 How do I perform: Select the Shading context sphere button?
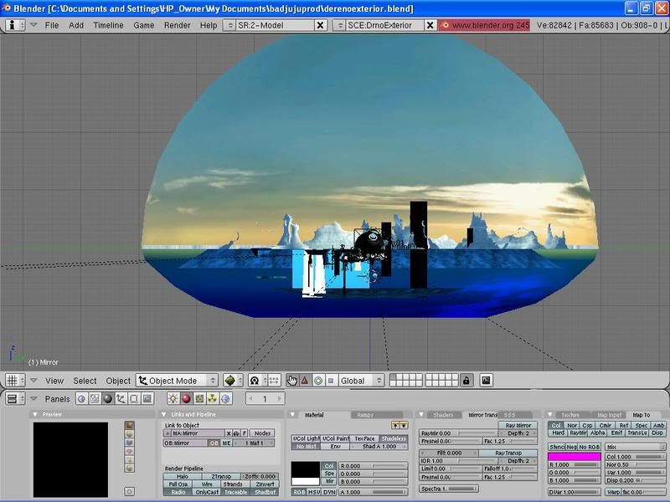tap(108, 399)
